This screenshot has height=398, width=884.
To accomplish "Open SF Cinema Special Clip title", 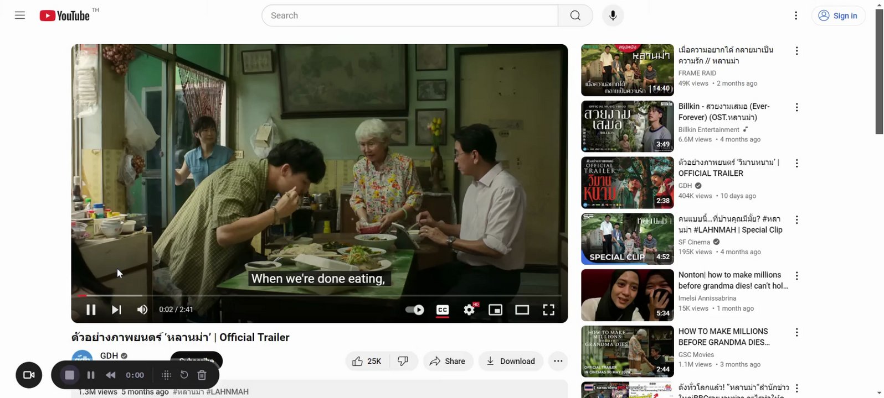I will [x=730, y=224].
